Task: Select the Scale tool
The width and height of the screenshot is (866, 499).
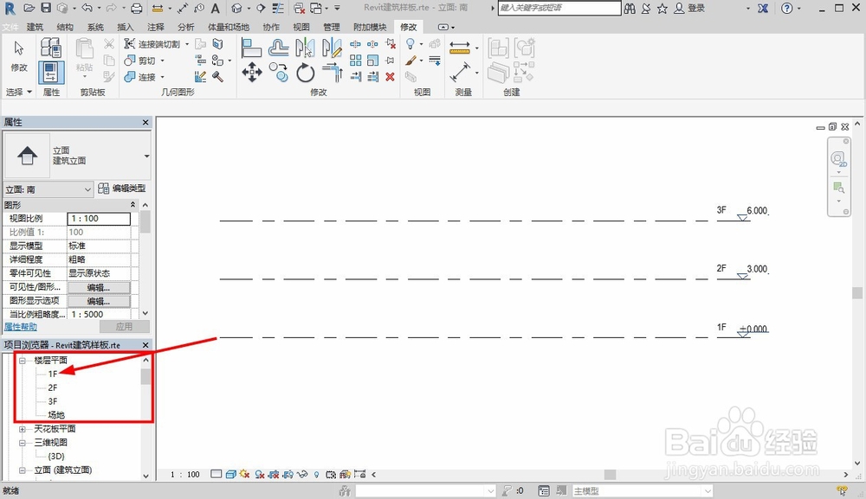Action: pos(372,60)
